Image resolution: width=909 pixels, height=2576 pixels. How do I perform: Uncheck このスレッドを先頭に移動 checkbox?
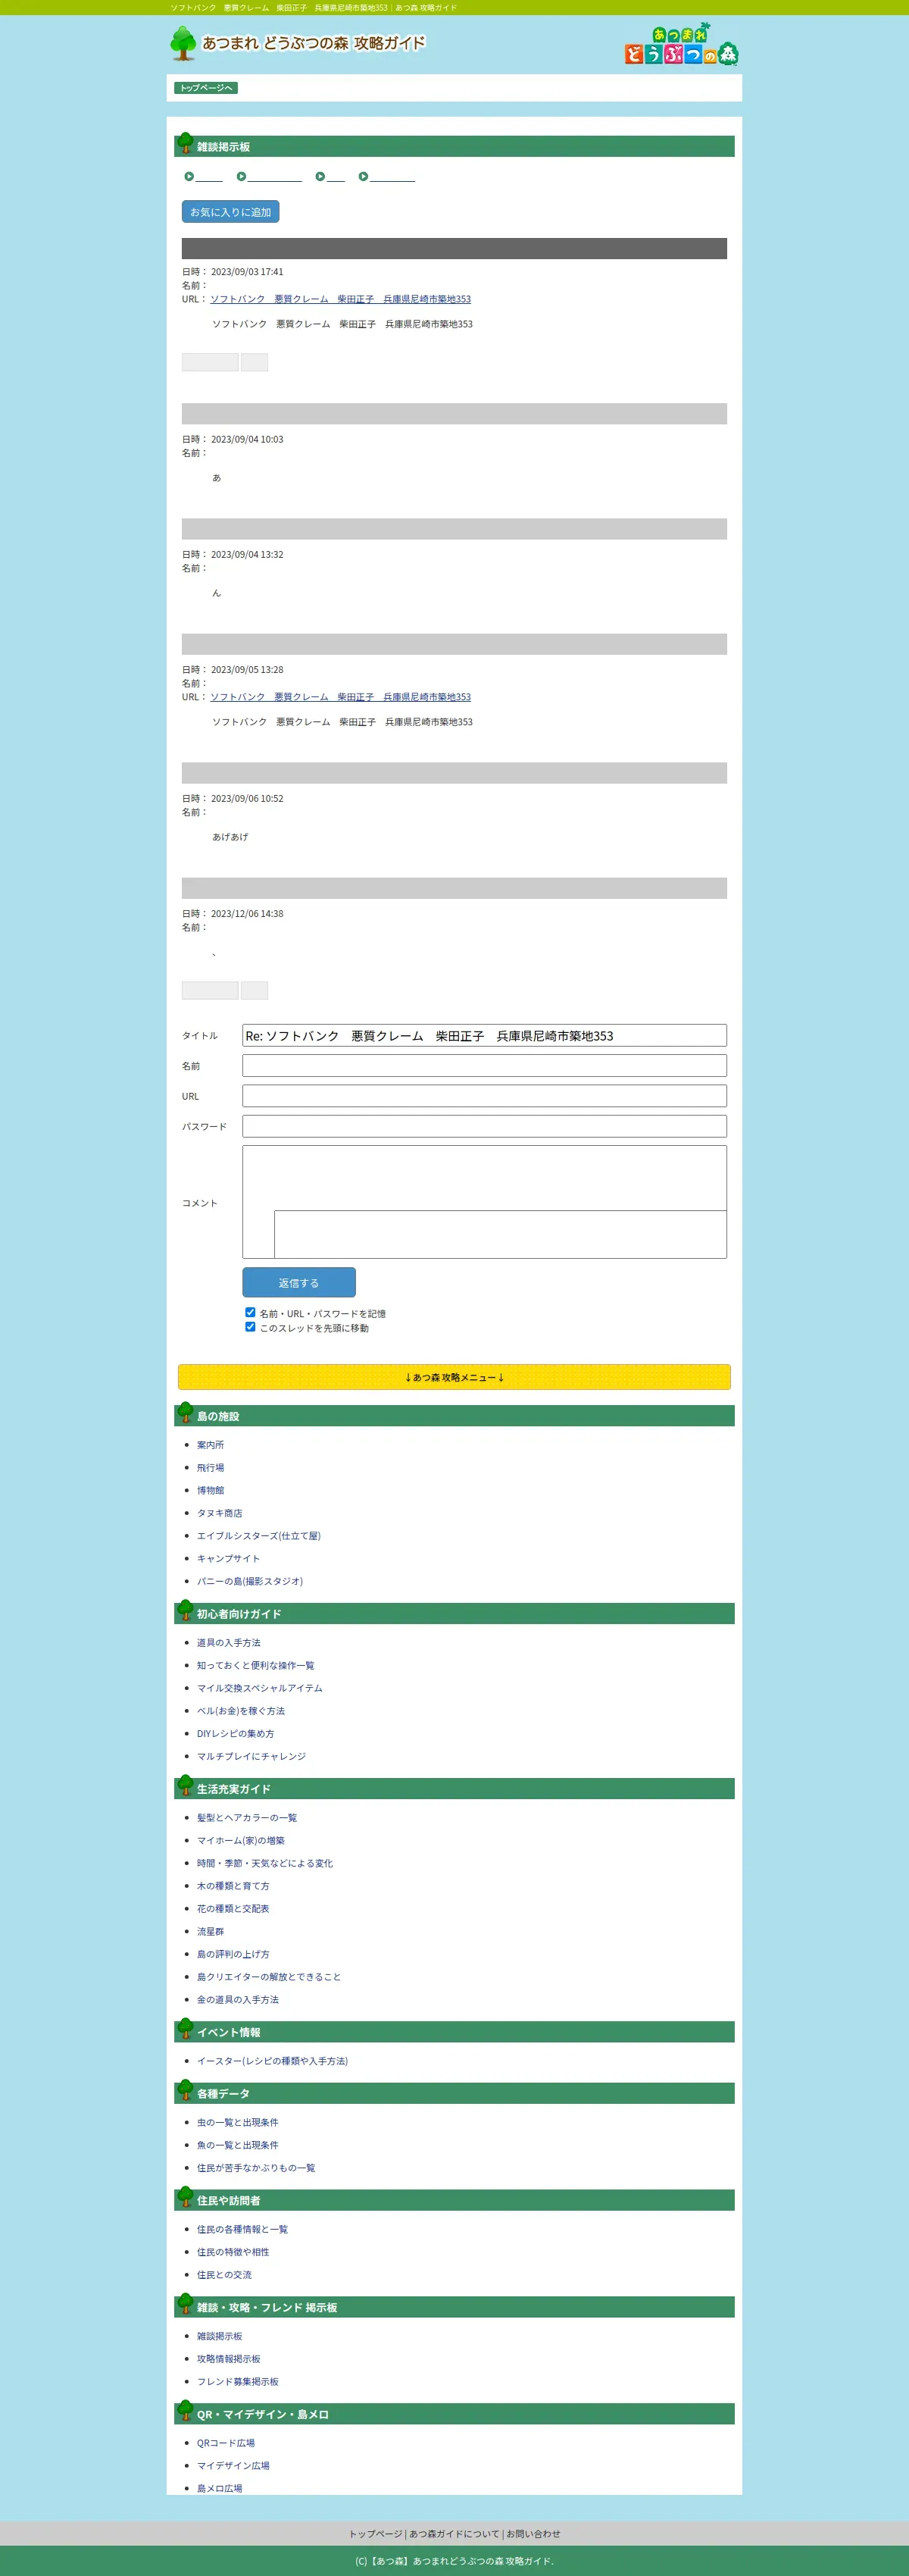click(250, 1327)
